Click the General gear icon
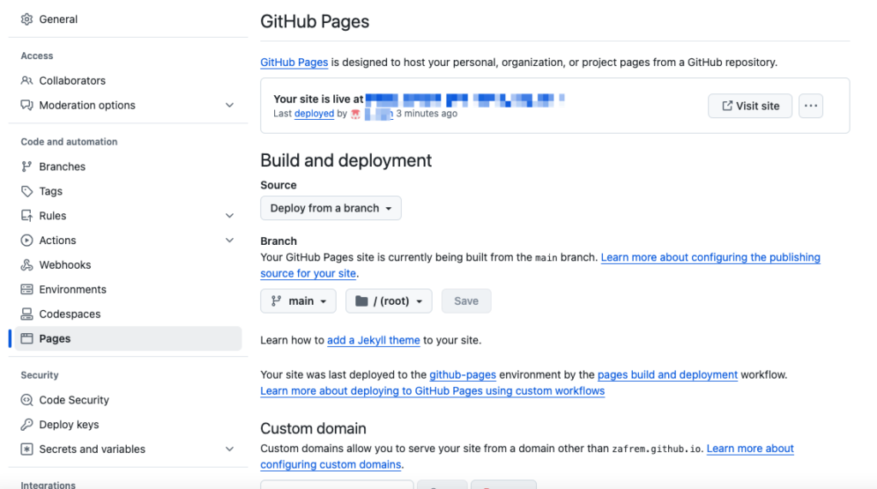The width and height of the screenshot is (877, 489). 27,19
